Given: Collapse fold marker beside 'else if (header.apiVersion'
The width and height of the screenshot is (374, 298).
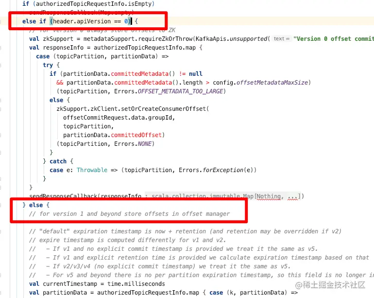Looking at the screenshot, I should tap(0, 21).
